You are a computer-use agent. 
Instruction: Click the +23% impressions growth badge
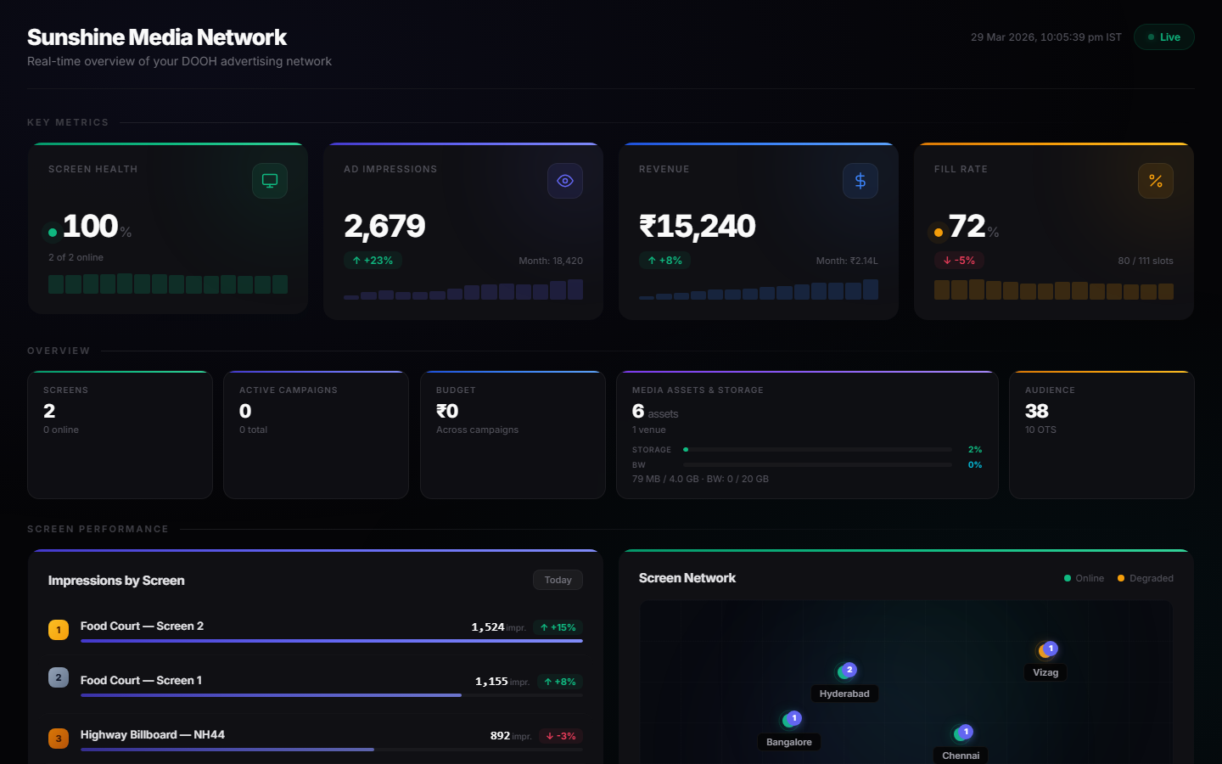click(373, 261)
